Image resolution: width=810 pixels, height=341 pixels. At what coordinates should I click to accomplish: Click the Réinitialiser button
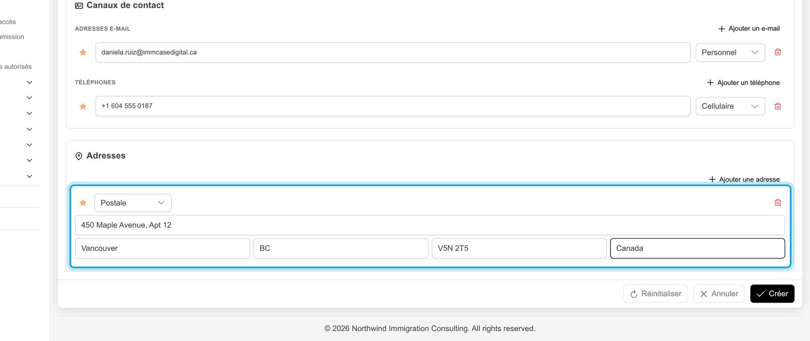tap(656, 294)
